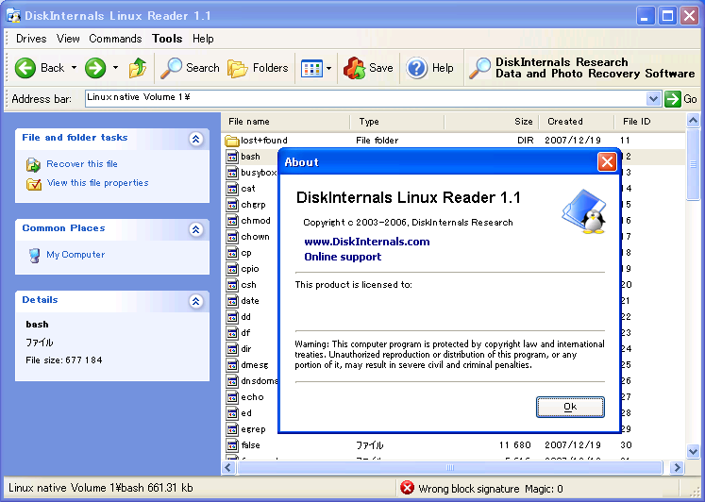Click the Views grid icon
This screenshot has height=502, width=705.
(311, 69)
